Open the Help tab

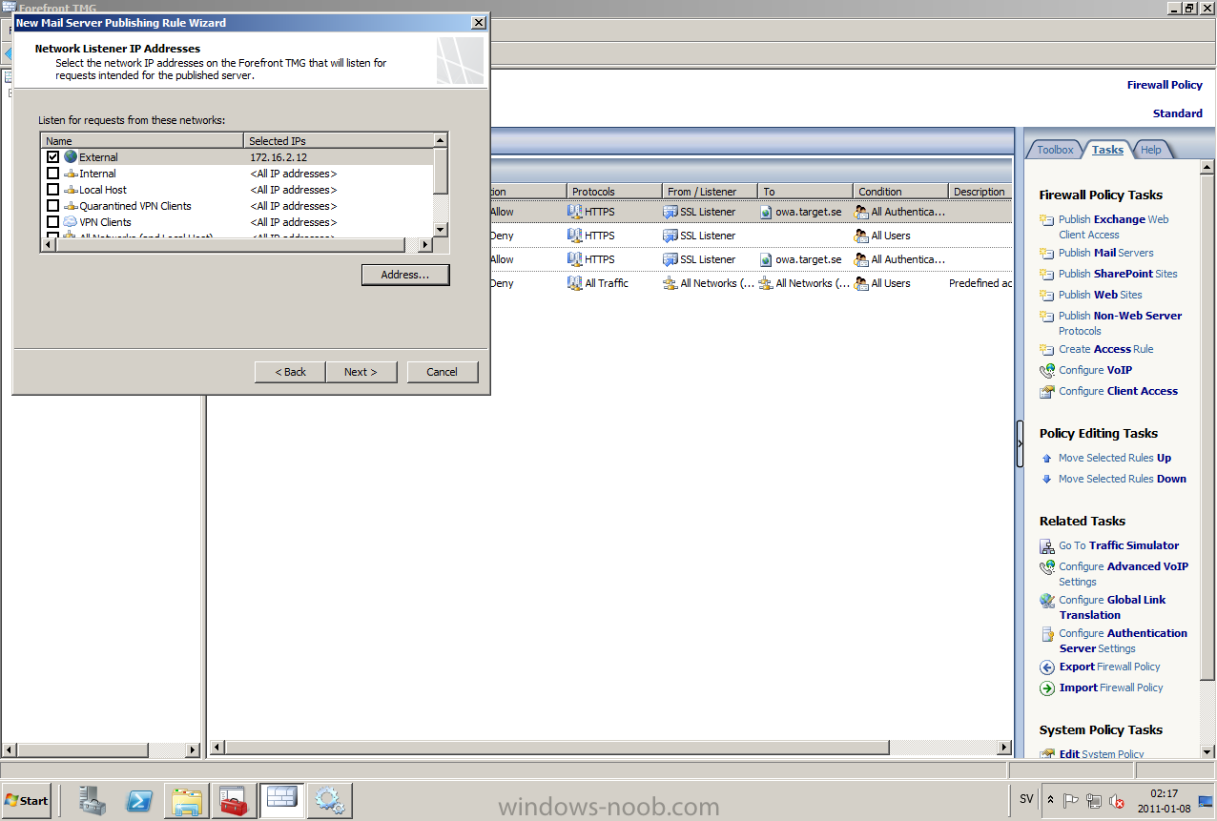1151,150
